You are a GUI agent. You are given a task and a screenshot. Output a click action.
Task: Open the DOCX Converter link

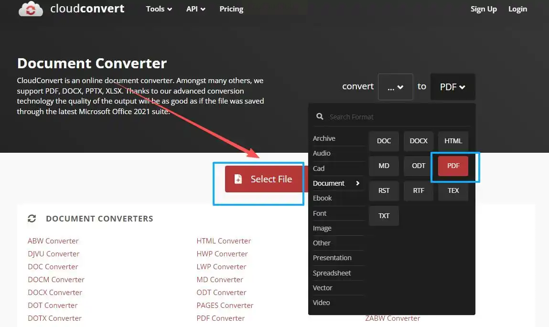(55, 292)
